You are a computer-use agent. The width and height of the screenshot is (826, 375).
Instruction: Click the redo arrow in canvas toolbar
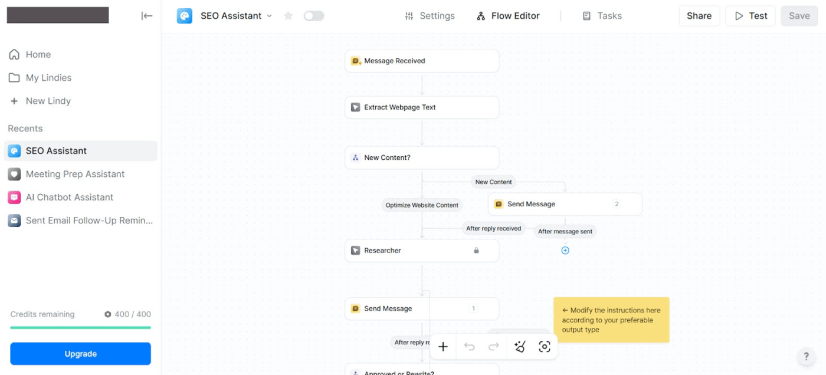coord(494,347)
